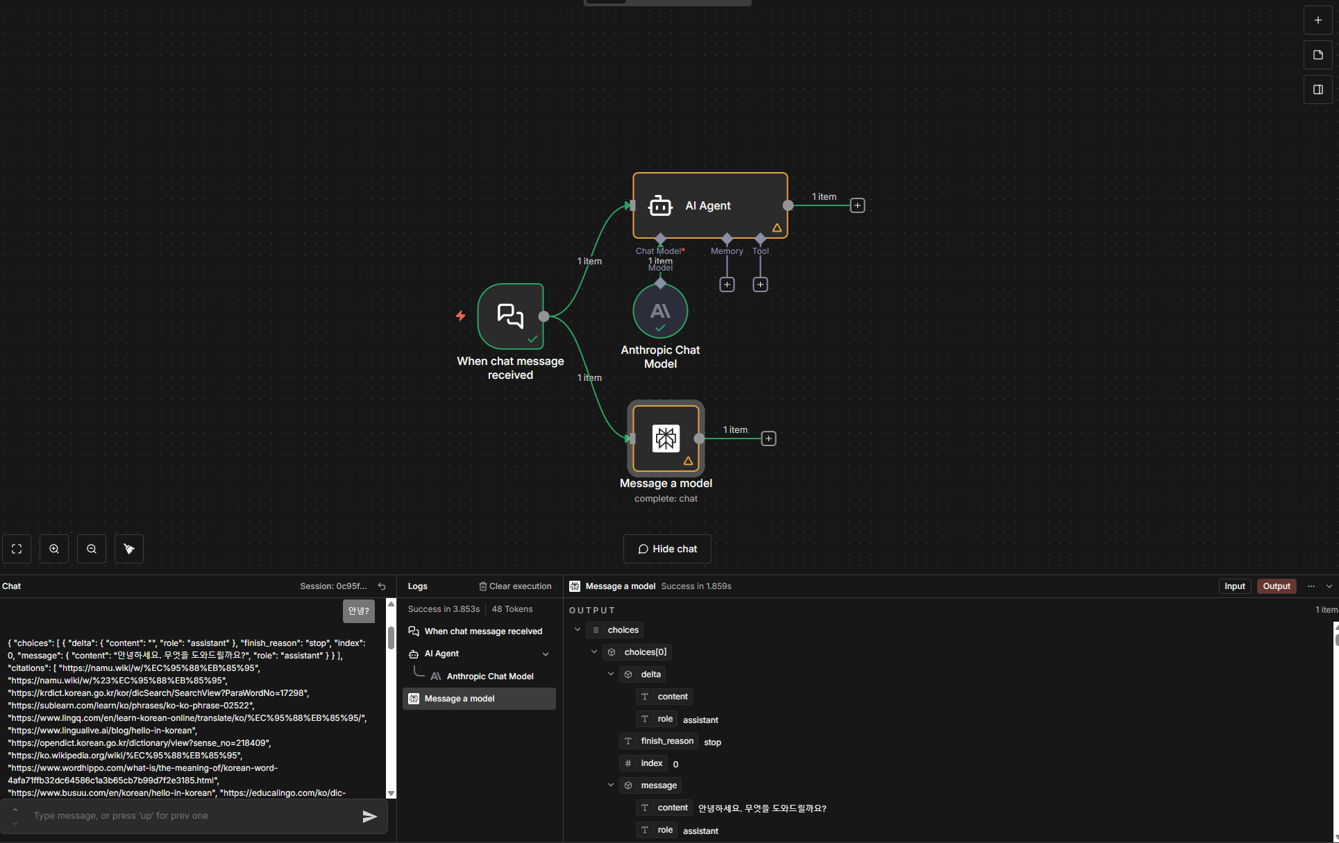Click the AI Agent warning triangle

(777, 228)
